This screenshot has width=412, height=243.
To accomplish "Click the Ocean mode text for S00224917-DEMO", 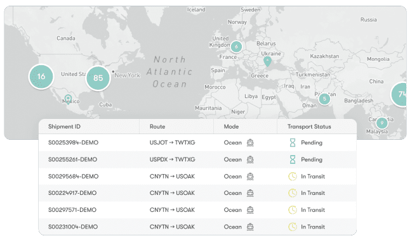I will pyautogui.click(x=232, y=193).
